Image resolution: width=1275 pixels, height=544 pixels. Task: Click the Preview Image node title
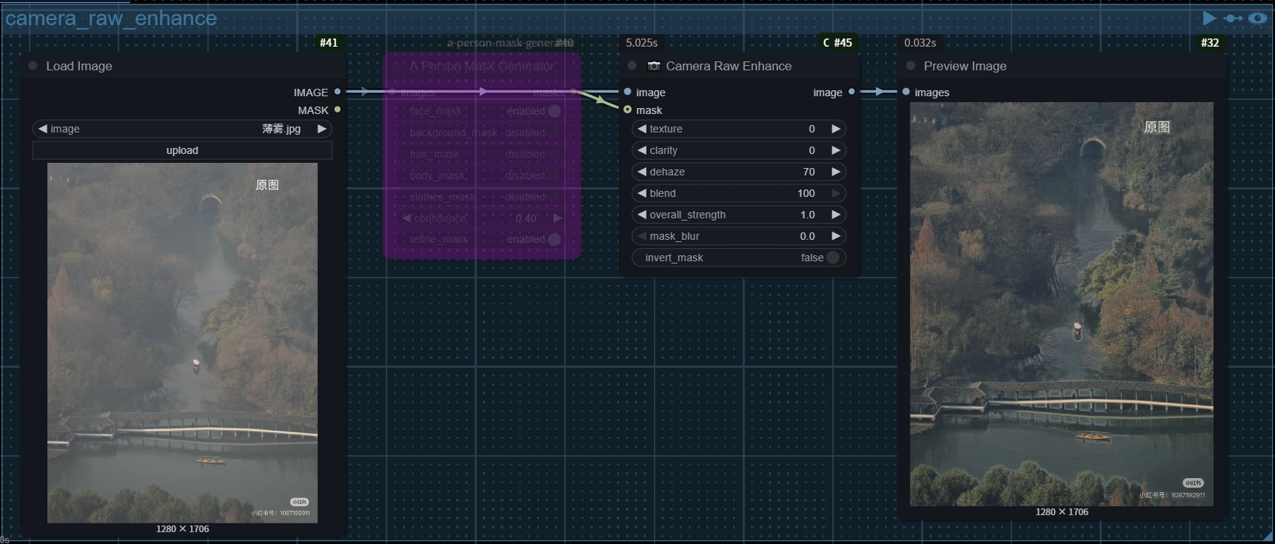coord(965,66)
